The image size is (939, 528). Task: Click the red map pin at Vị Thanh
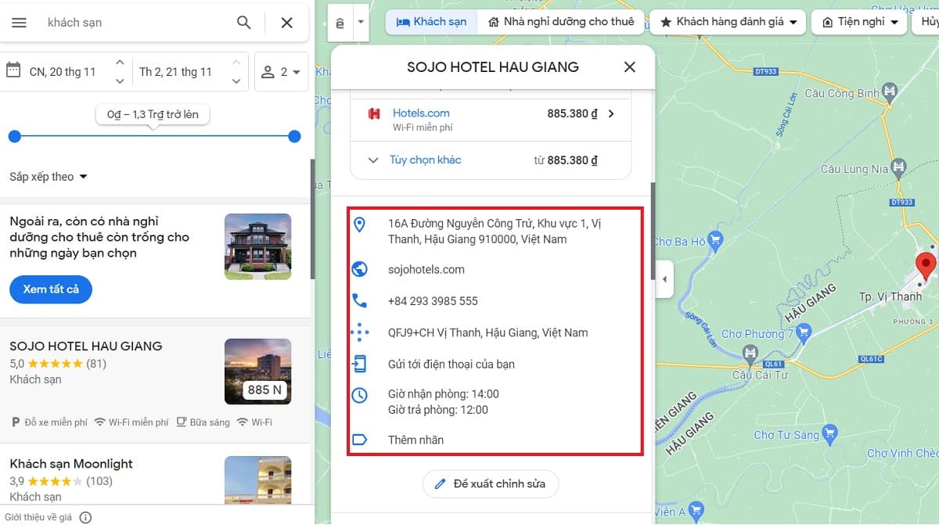point(926,266)
